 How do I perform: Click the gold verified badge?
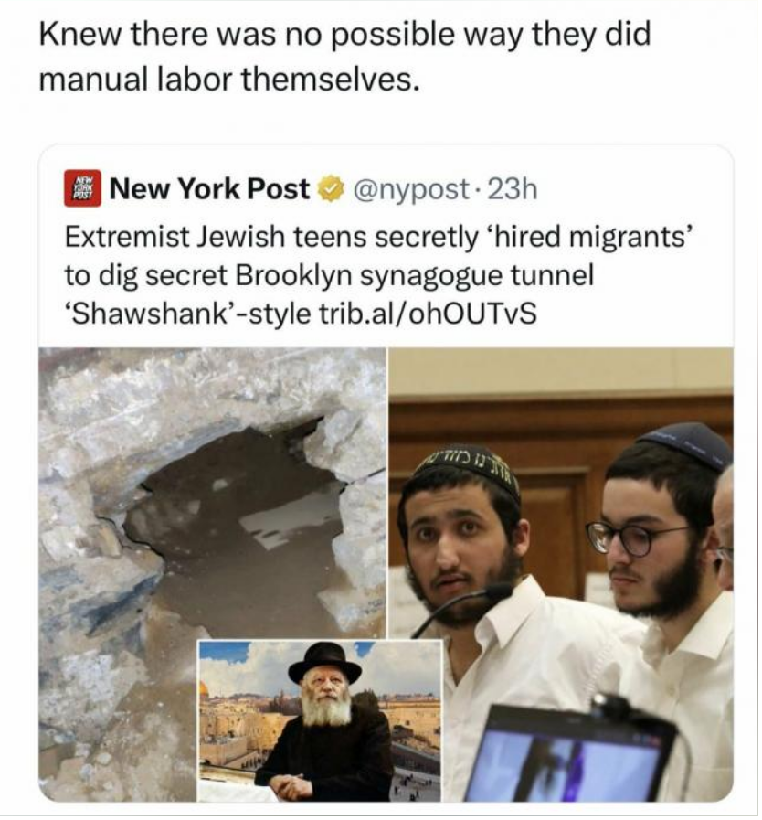(331, 189)
